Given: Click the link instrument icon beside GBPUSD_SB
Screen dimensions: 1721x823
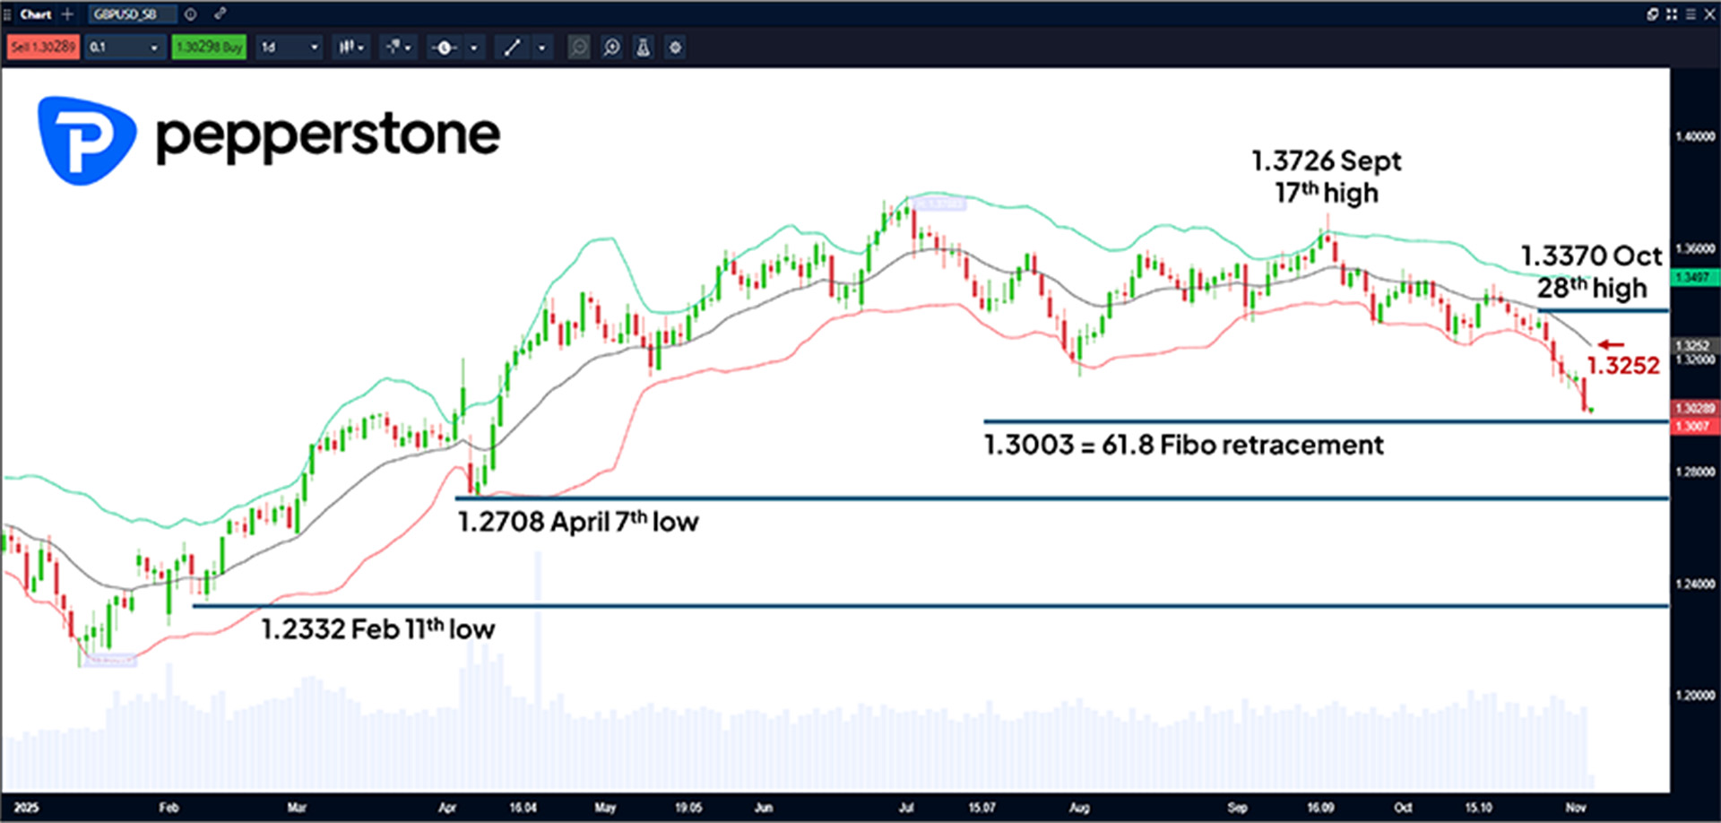Looking at the screenshot, I should 220,14.
